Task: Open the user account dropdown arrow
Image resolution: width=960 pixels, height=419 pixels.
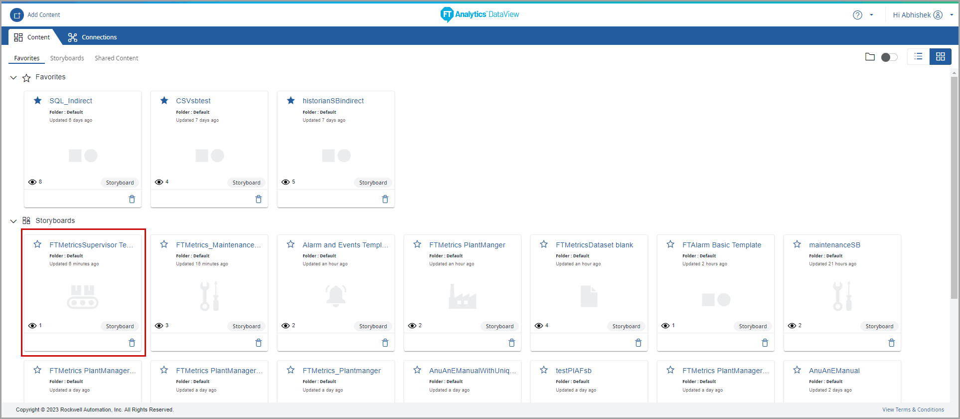Action: point(952,15)
